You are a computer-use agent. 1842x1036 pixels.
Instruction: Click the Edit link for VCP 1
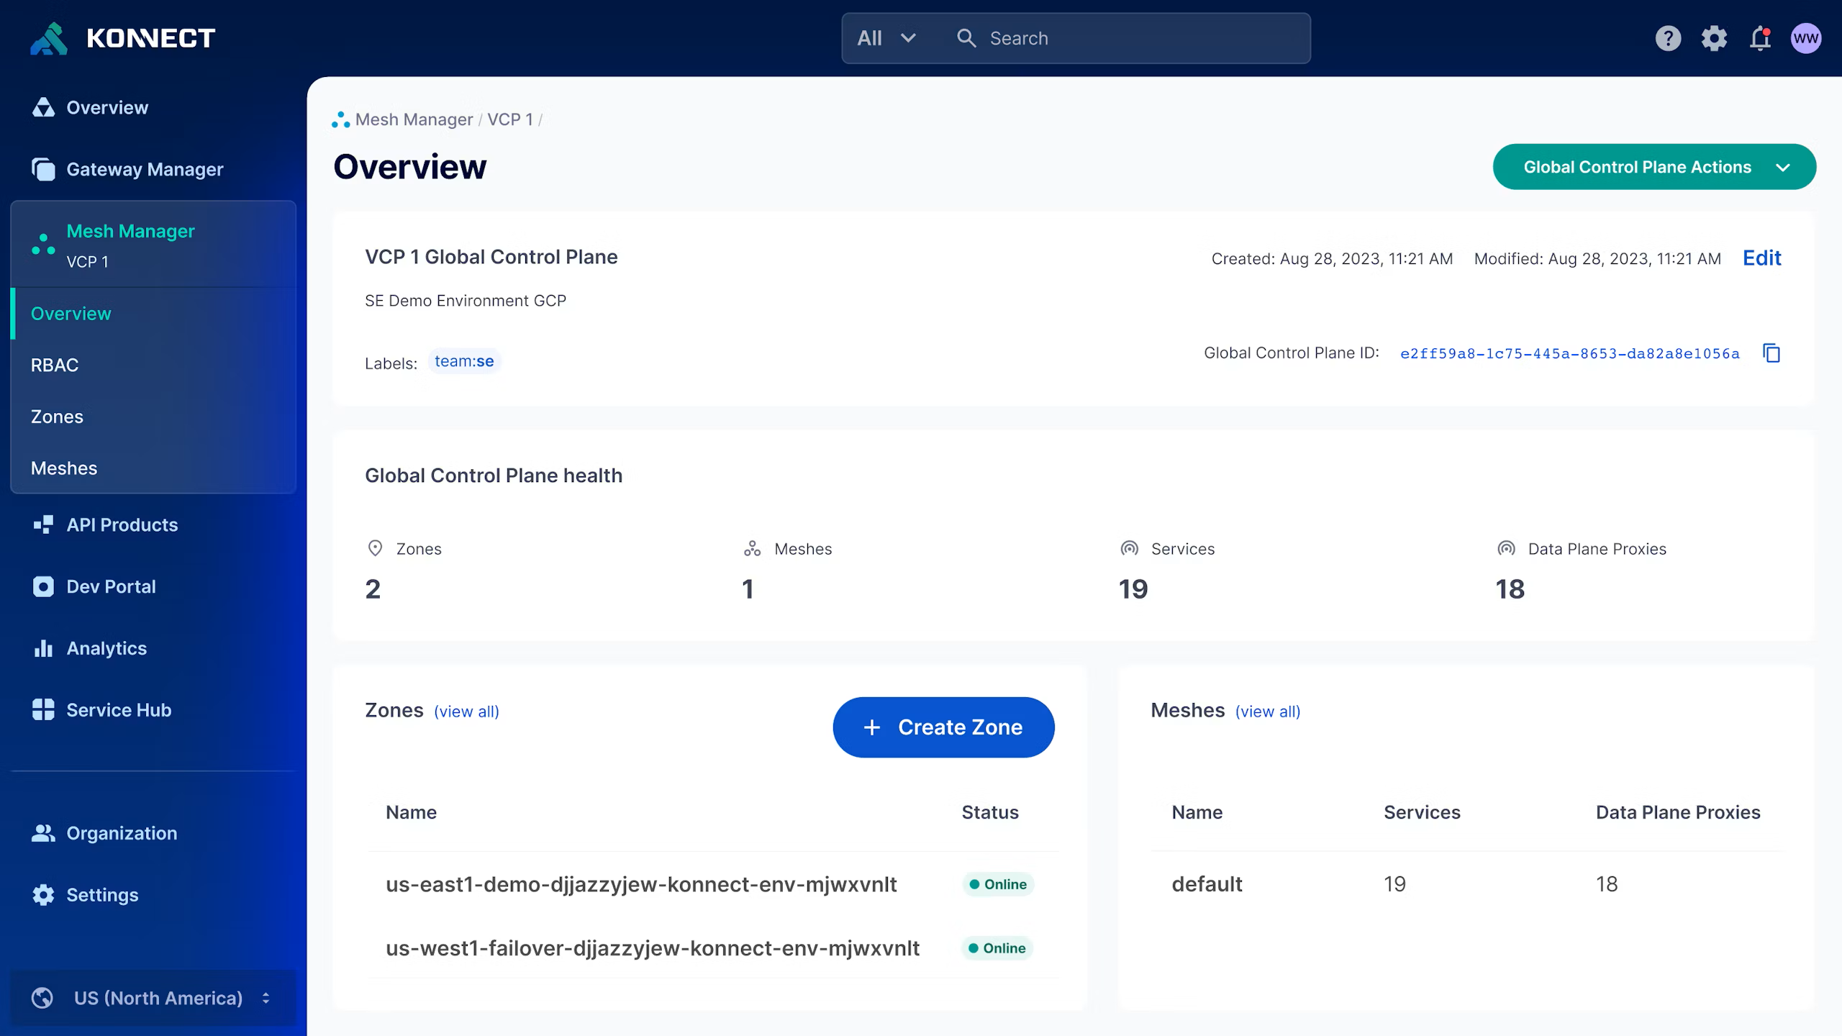click(1761, 258)
